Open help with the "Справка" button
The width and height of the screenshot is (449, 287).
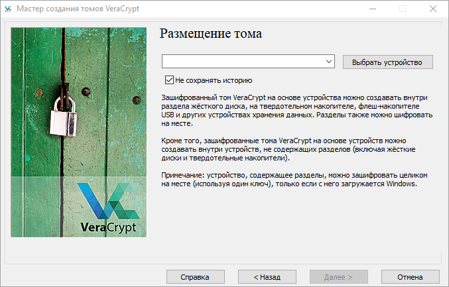point(196,277)
